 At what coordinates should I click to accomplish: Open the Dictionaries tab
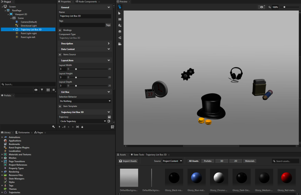point(24,133)
